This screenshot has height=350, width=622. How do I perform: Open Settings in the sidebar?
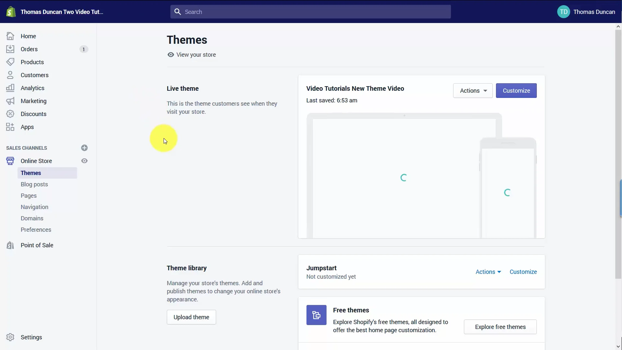[31, 337]
